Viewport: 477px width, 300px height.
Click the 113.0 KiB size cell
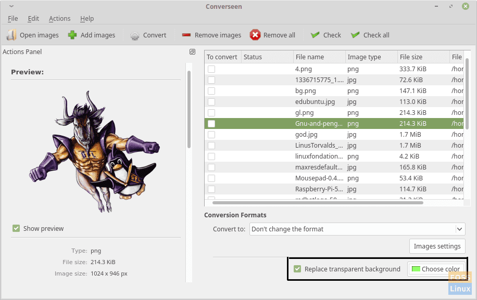click(x=413, y=102)
